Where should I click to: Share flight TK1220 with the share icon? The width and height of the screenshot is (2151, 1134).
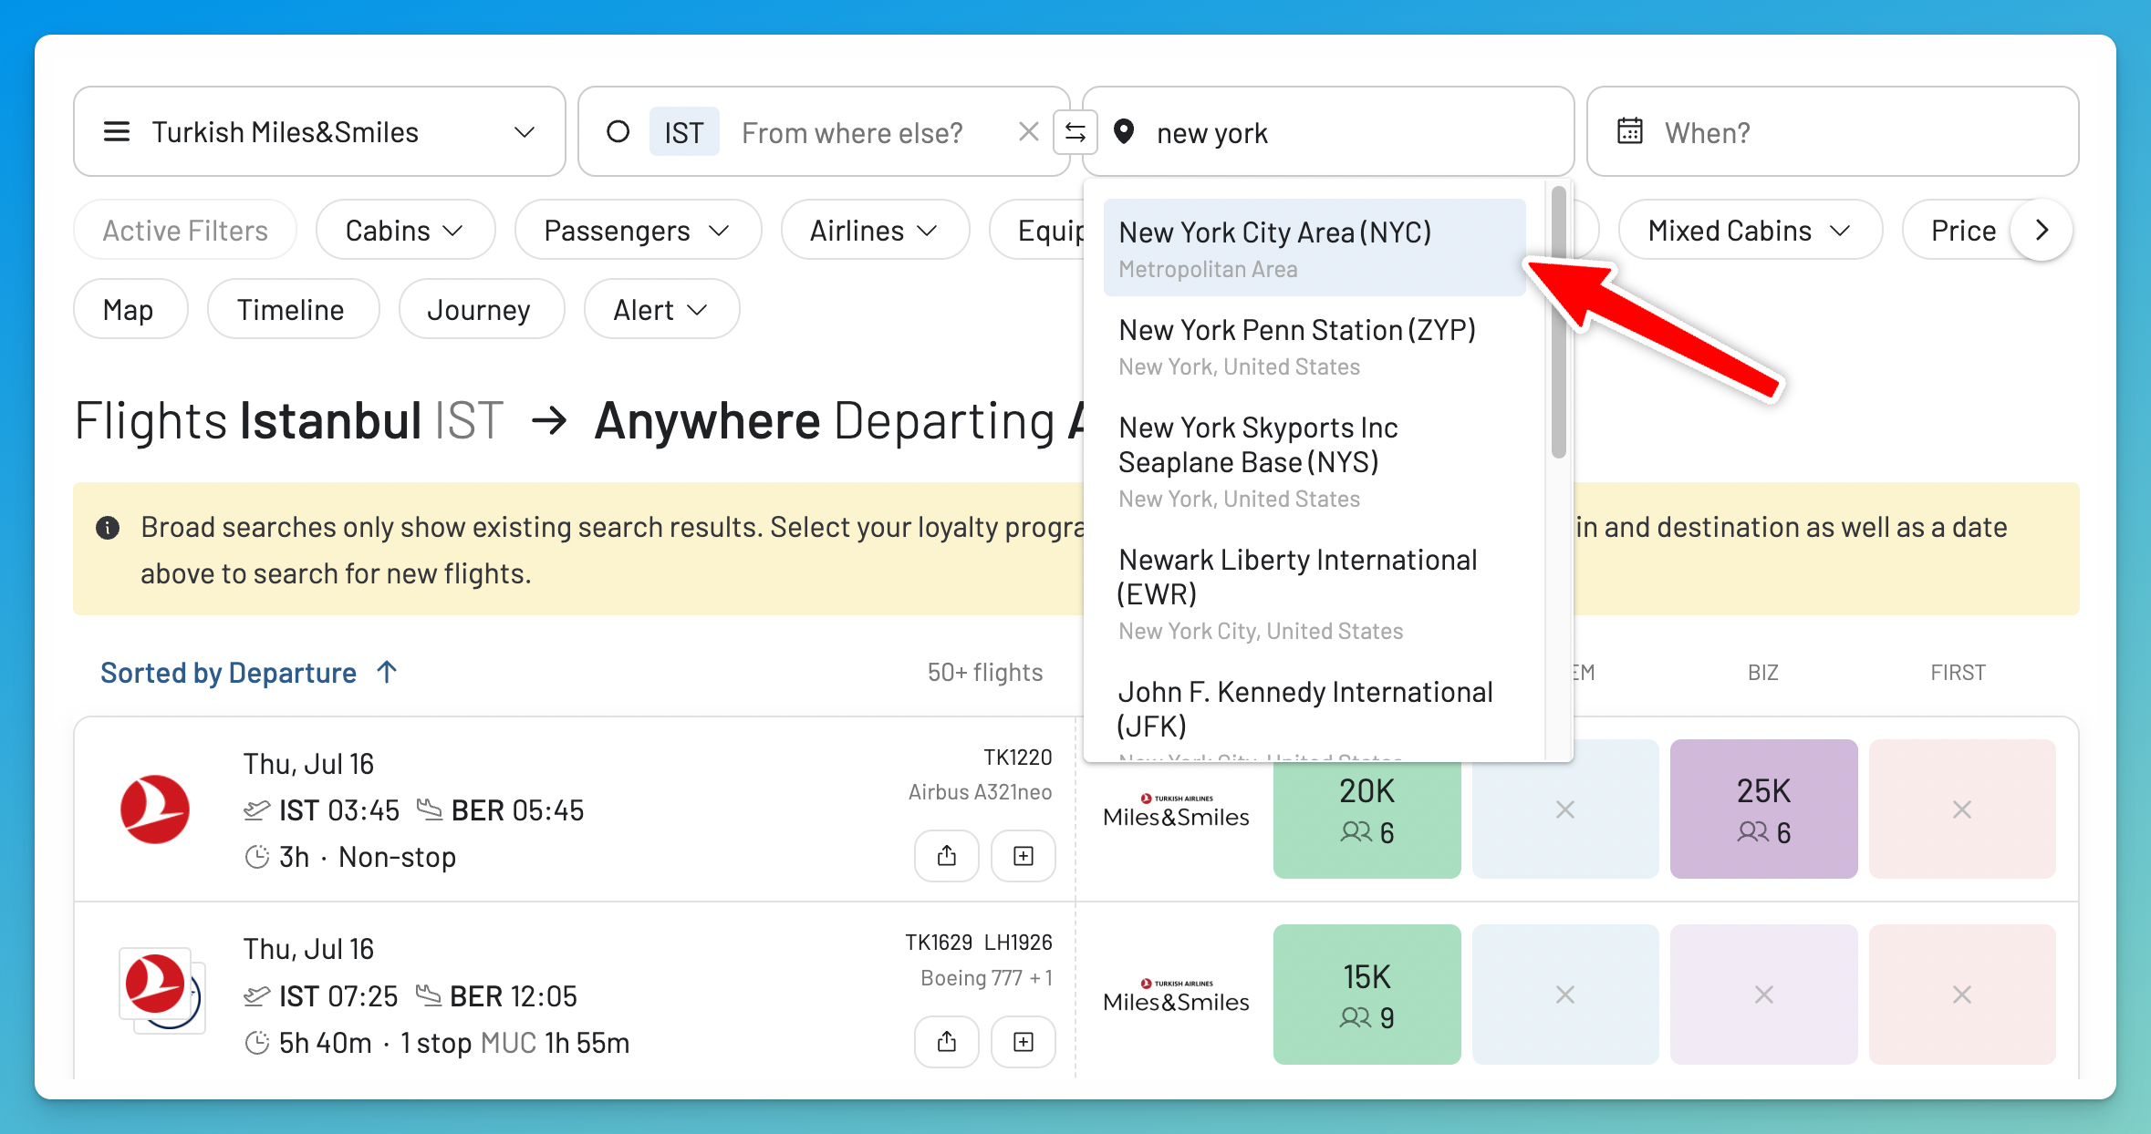[947, 855]
